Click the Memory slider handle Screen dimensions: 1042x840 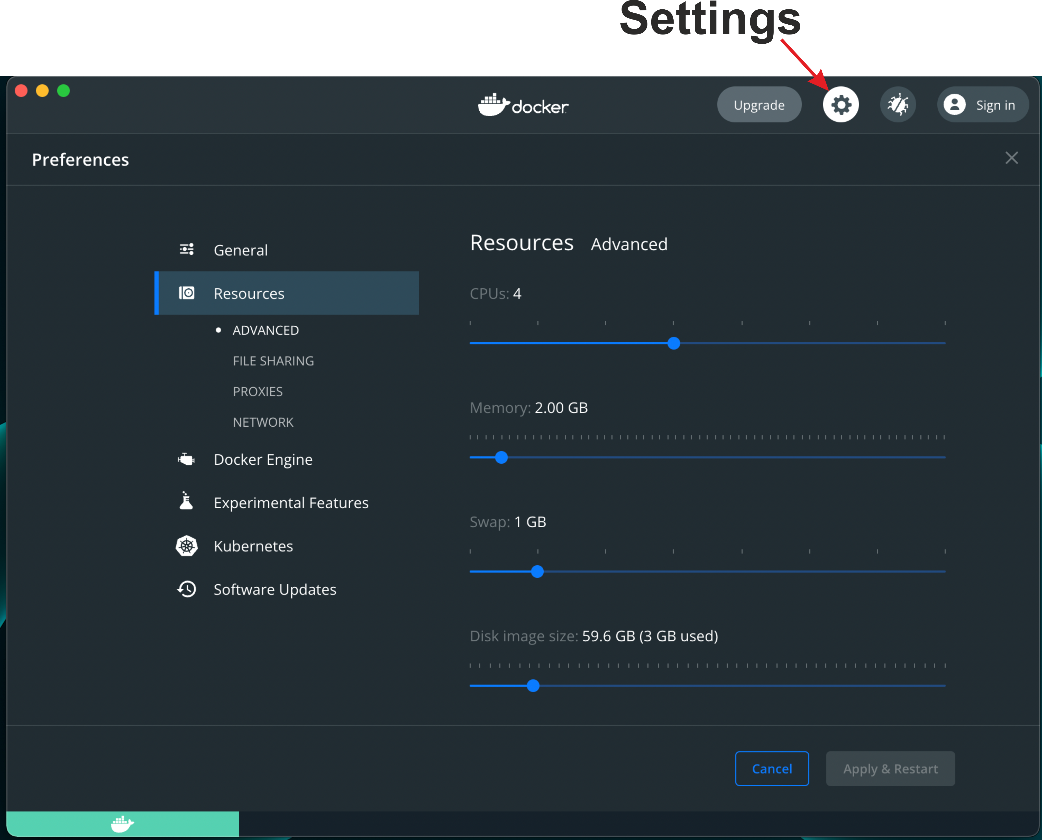(x=501, y=457)
